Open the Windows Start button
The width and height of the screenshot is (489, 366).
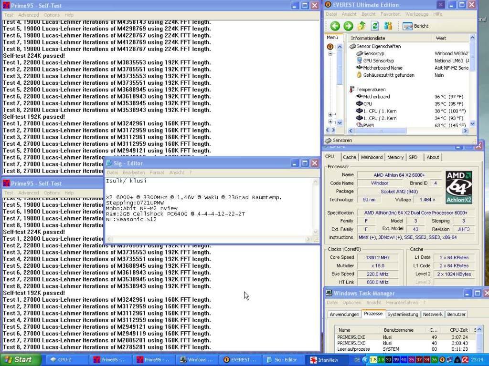21,360
